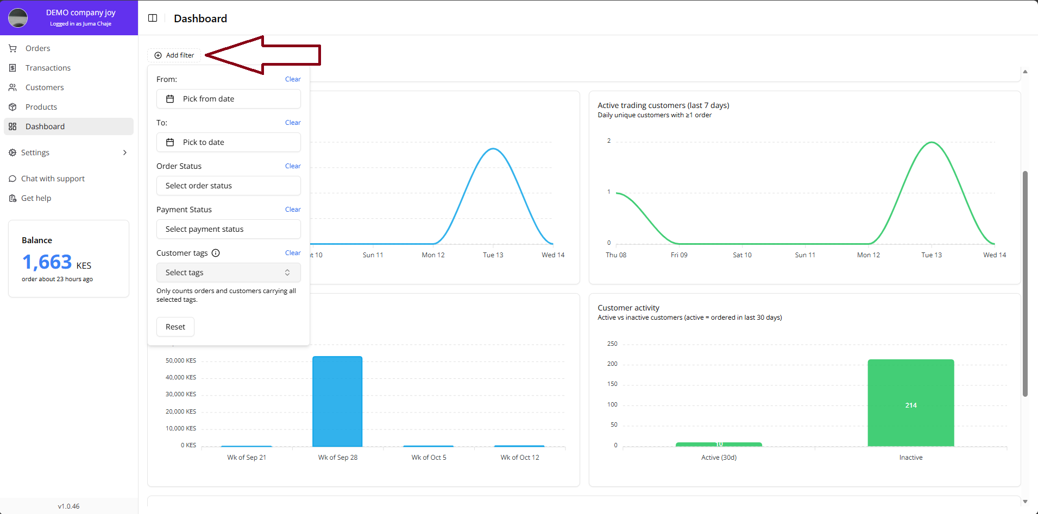Viewport: 1038px width, 514px height.
Task: Click the 1,663 KES balance amount
Action: pos(56,263)
